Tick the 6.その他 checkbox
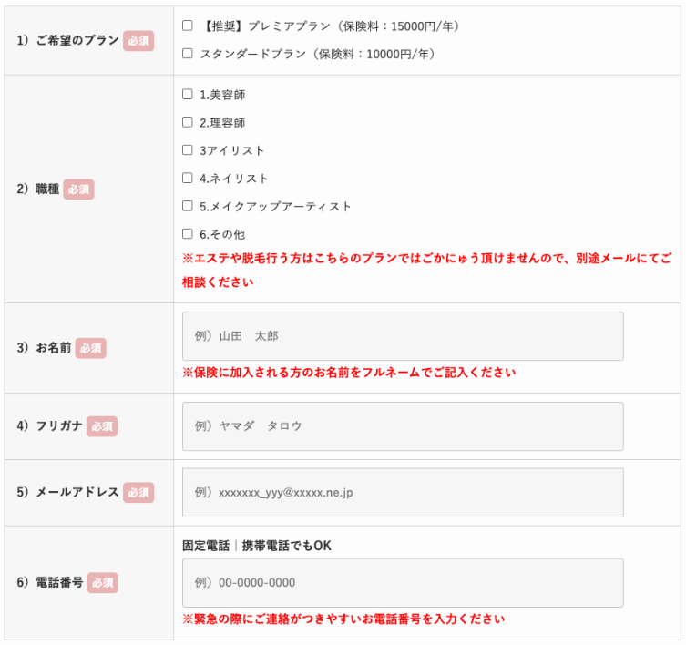686x645 pixels. tap(188, 233)
